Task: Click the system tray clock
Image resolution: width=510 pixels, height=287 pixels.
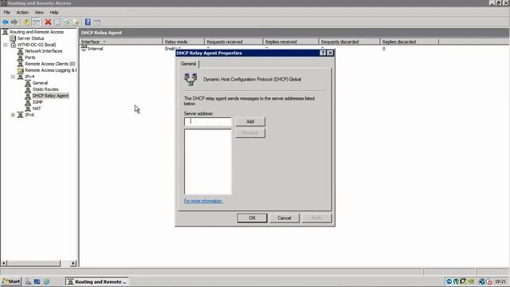Action: [500, 281]
